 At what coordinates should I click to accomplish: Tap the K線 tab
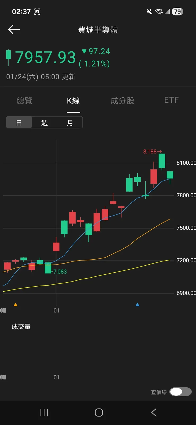click(x=73, y=101)
